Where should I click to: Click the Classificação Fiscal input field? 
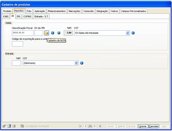(x=23, y=33)
